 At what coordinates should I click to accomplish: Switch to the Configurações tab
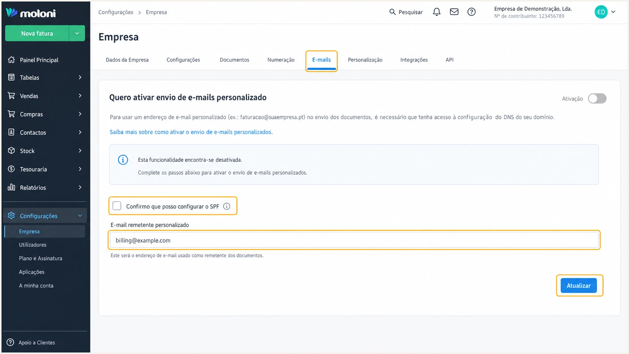coord(183,60)
